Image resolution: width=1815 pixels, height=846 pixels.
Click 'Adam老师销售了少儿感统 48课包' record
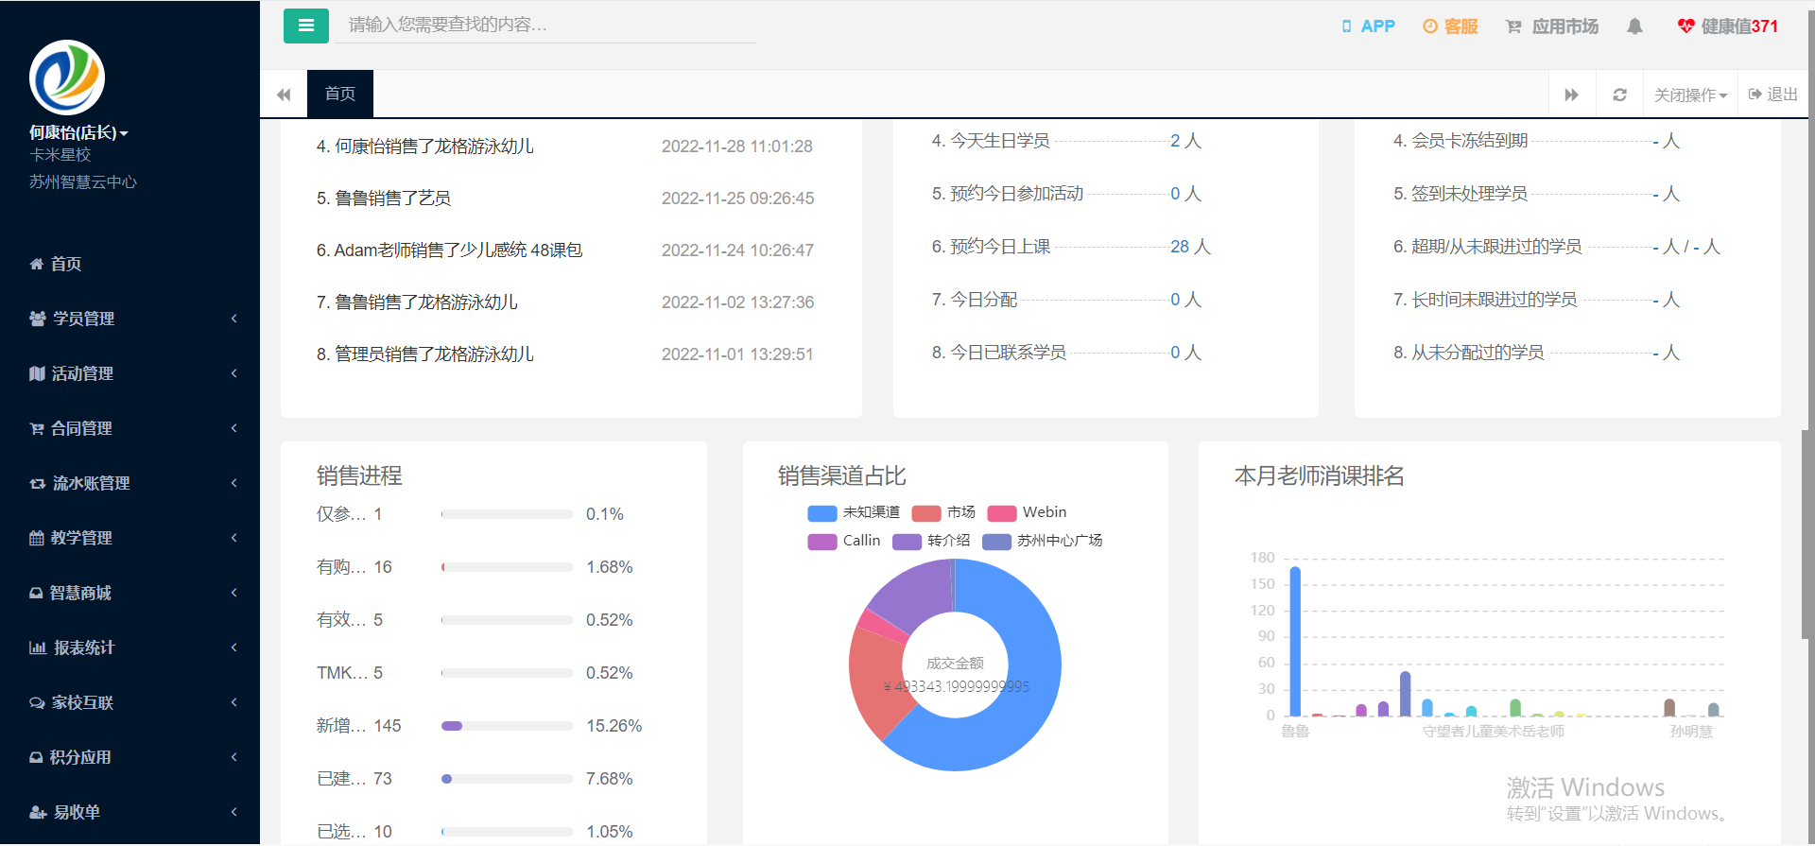449,250
